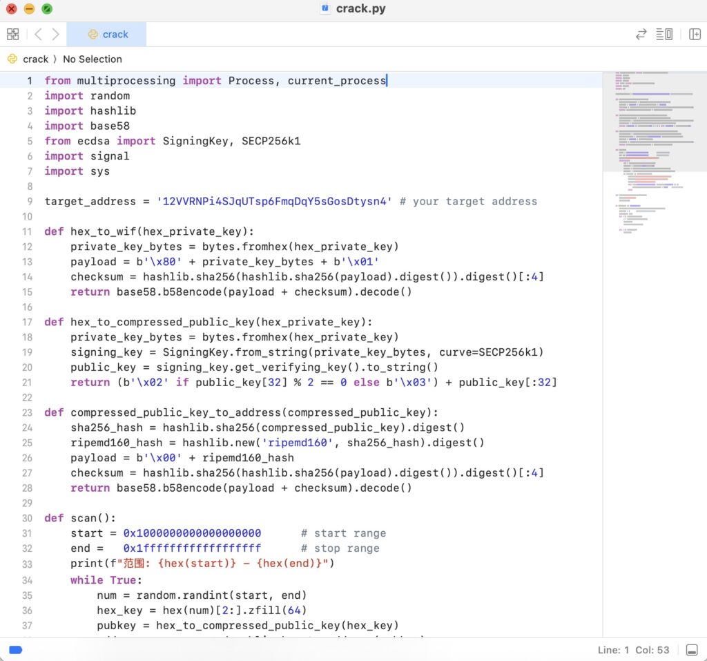707x661 pixels.
Task: Go forward with the right chevron arrow
Action: point(55,35)
